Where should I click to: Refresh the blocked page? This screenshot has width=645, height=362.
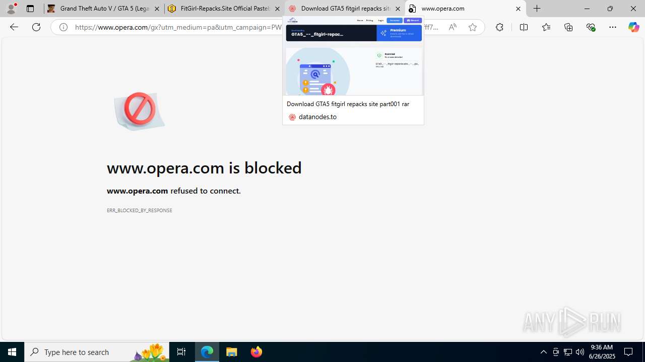[36, 27]
